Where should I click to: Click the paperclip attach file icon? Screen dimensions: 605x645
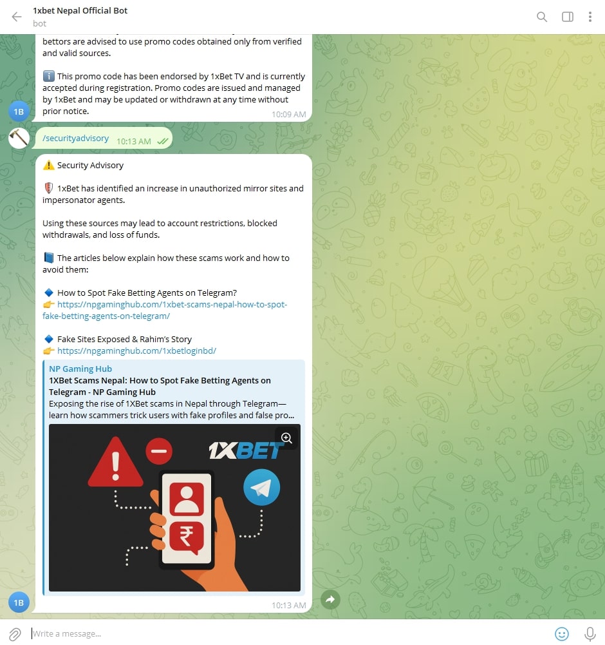click(15, 634)
